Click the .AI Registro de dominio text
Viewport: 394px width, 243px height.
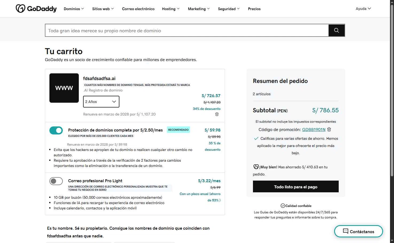pyautogui.click(x=103, y=90)
